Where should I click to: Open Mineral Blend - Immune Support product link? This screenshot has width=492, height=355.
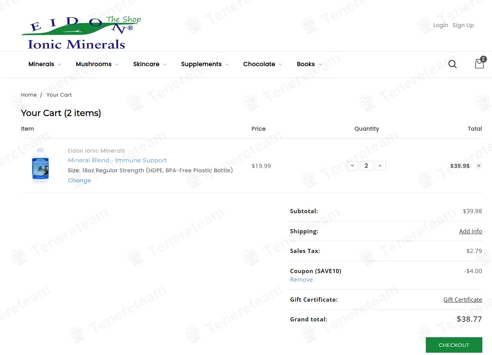click(x=117, y=160)
